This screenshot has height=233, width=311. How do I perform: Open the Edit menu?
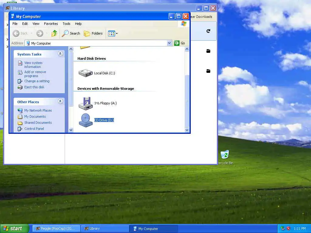[25, 24]
